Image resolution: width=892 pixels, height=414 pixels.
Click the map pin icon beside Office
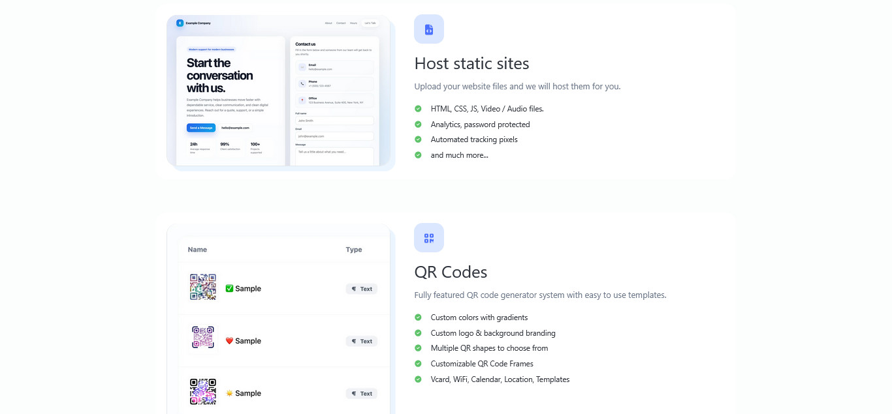coord(302,100)
